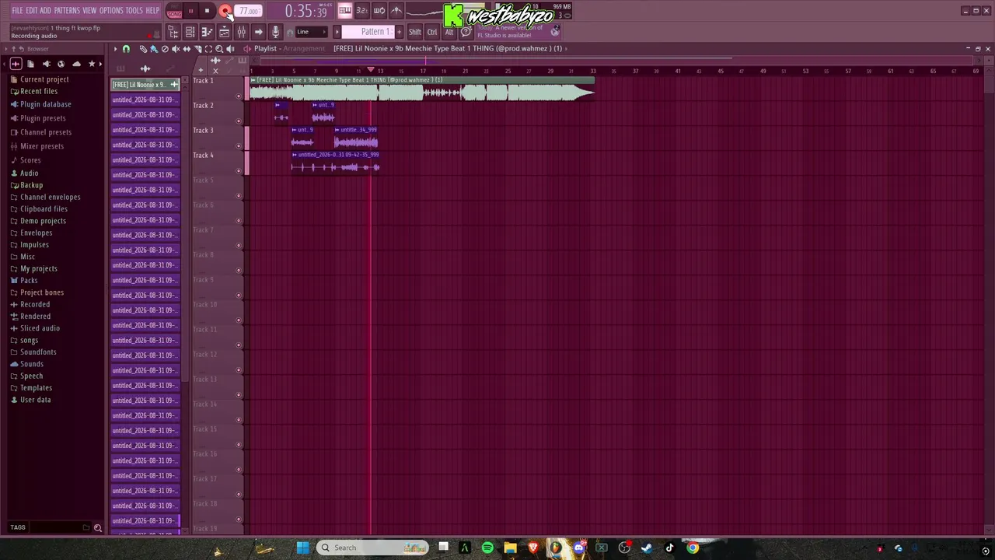Viewport: 995px width, 560px height.
Task: Open Google Chrome from the taskbar
Action: point(693,548)
